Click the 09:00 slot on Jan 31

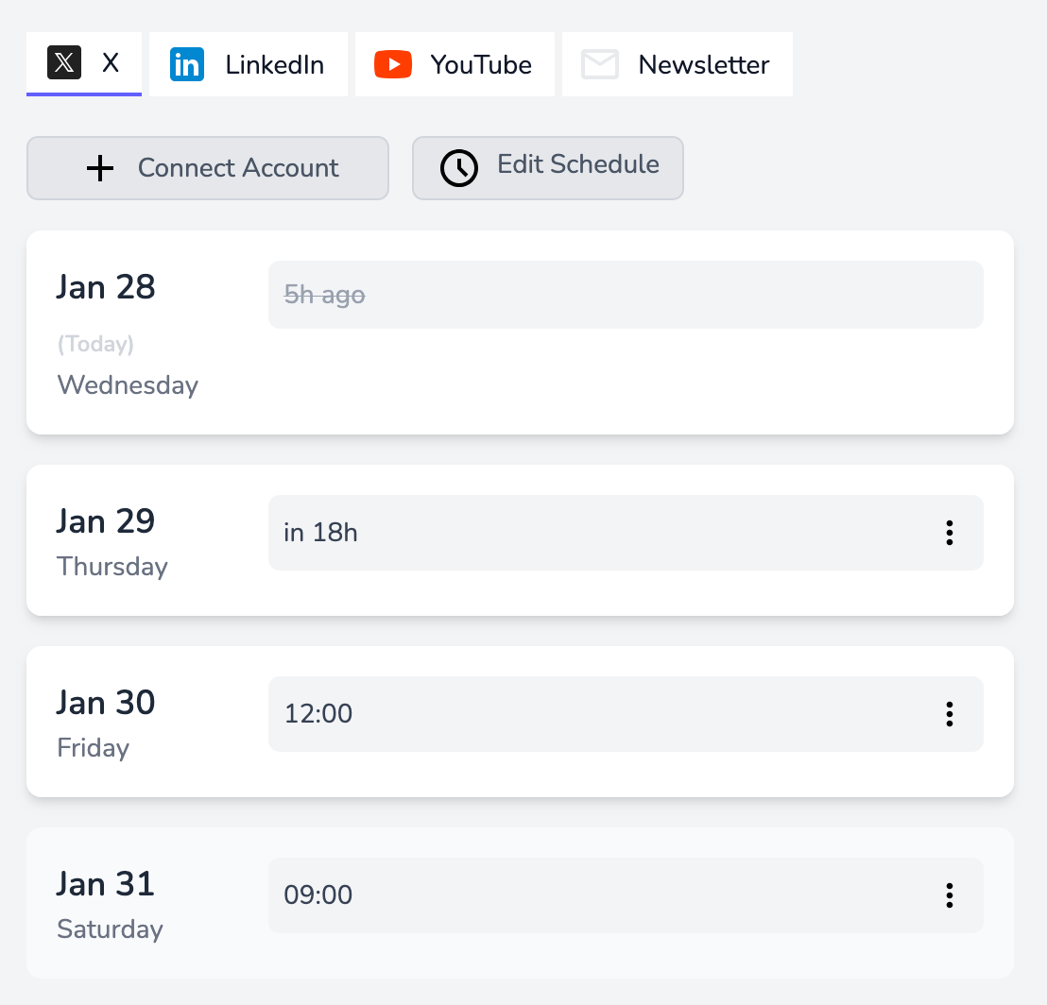567,895
